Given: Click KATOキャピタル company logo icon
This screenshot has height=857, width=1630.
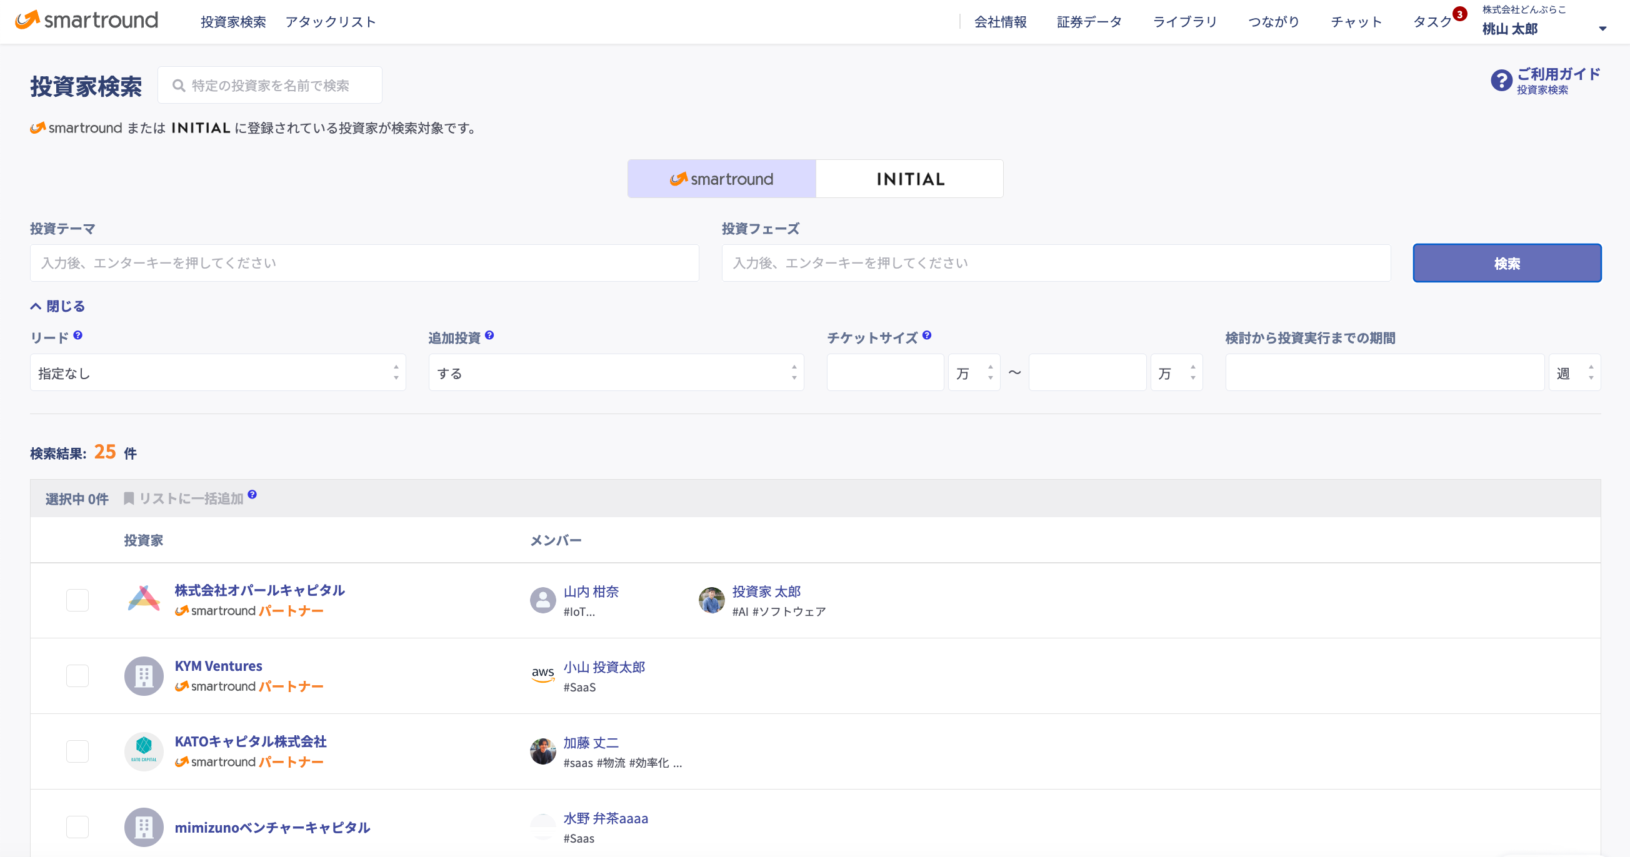Looking at the screenshot, I should coord(144,751).
